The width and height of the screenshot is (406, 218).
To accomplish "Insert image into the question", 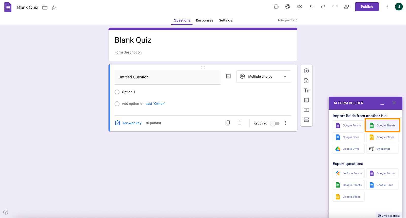I will [228, 76].
